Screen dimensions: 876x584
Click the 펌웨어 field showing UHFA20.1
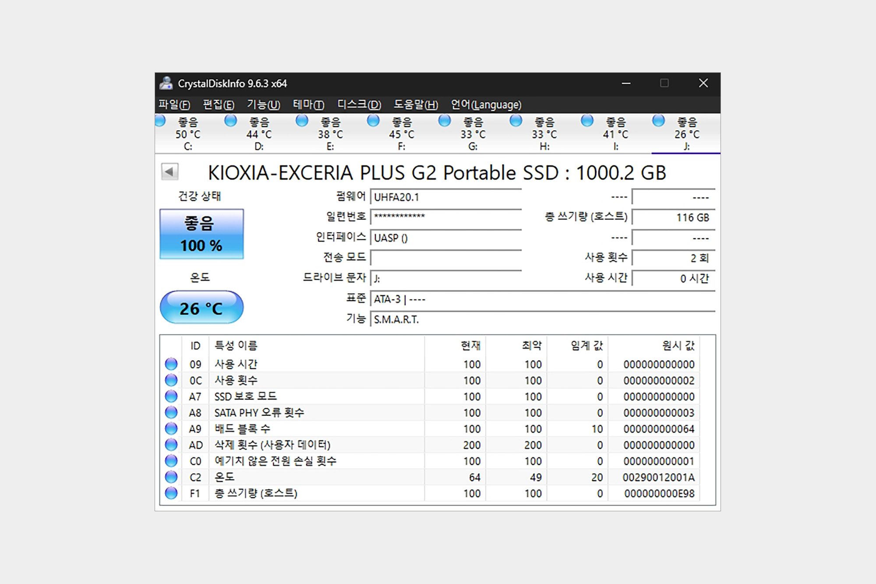445,197
